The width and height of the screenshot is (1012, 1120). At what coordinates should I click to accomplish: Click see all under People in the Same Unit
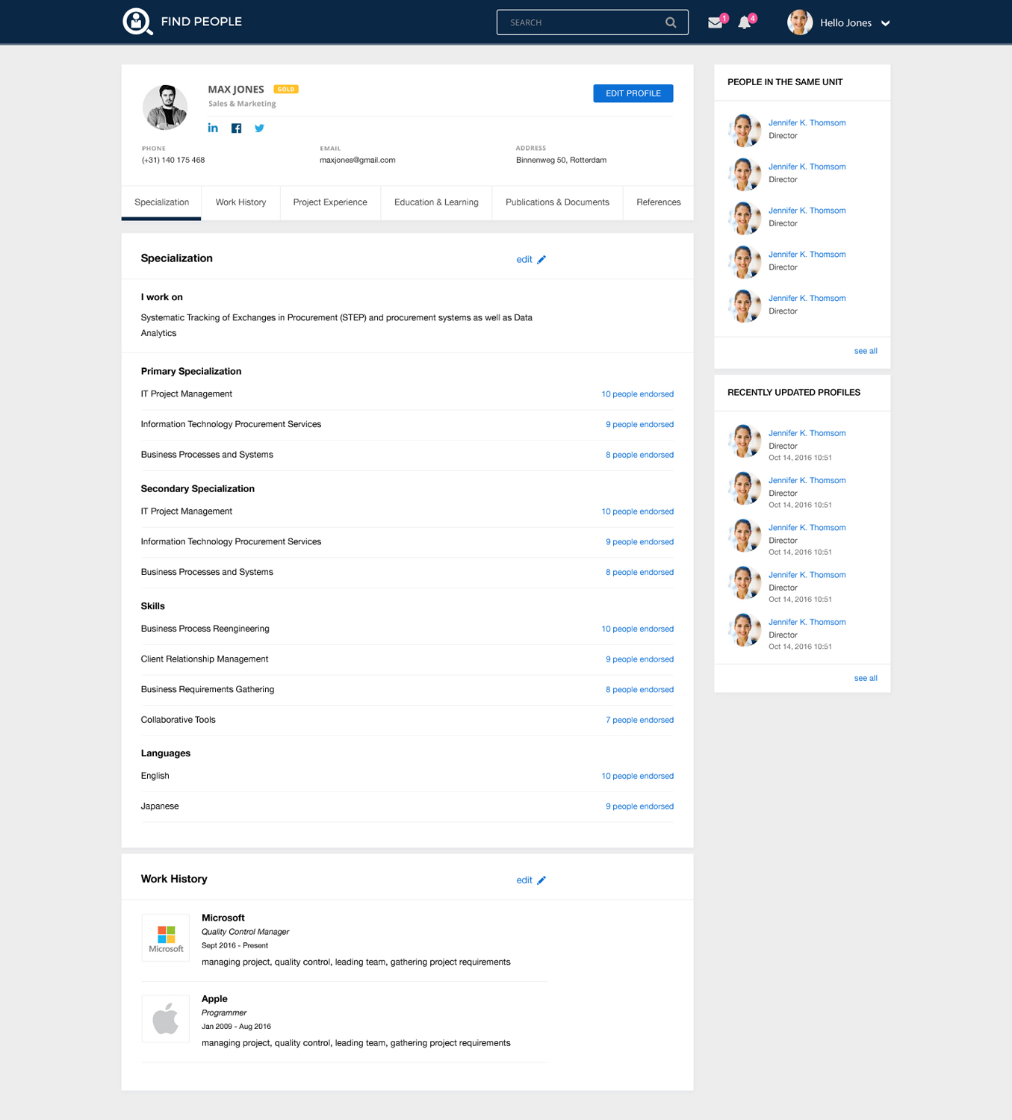click(x=865, y=351)
